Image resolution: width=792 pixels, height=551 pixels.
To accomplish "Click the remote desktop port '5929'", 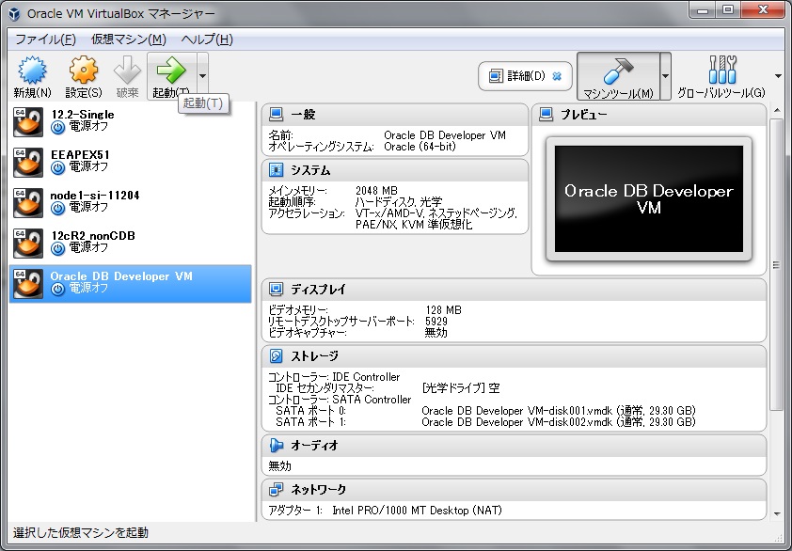I will click(436, 322).
